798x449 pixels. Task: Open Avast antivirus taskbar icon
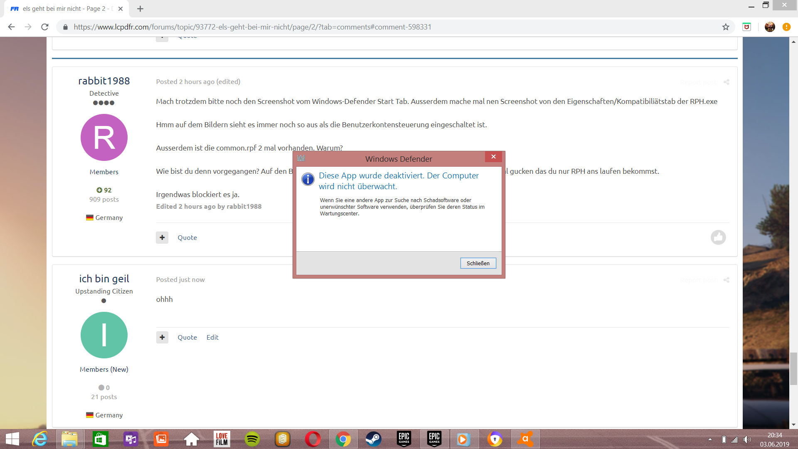(525, 439)
